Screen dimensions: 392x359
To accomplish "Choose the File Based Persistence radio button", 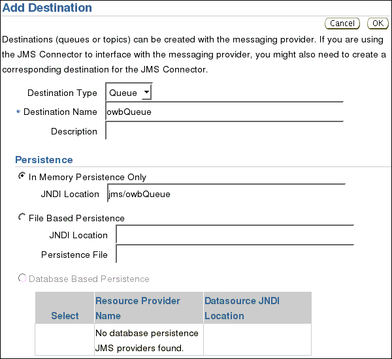I will pos(22,217).
